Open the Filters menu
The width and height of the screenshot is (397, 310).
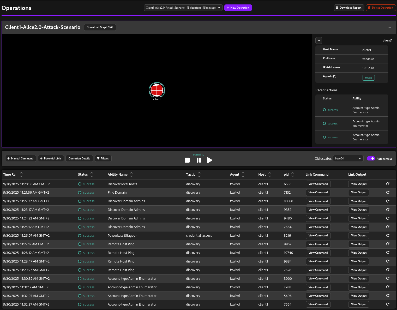103,159
